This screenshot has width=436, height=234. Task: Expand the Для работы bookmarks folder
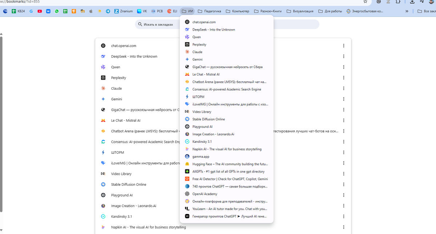(x=330, y=11)
